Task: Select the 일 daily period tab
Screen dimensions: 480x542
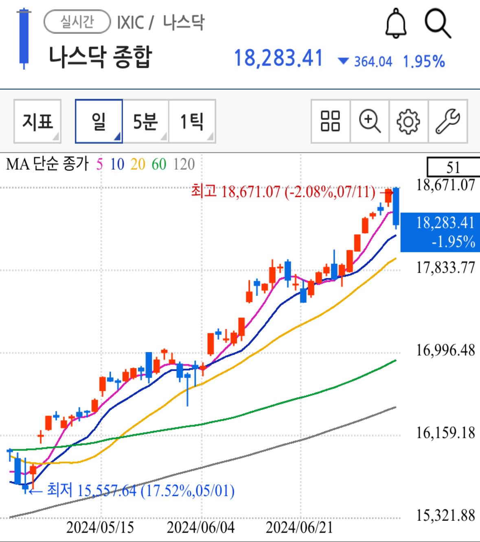Action: click(99, 121)
